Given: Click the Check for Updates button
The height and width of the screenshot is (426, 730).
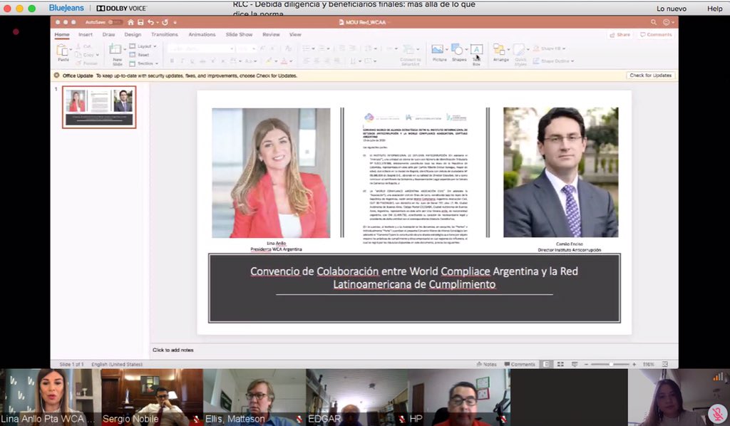Looking at the screenshot, I should (x=650, y=76).
